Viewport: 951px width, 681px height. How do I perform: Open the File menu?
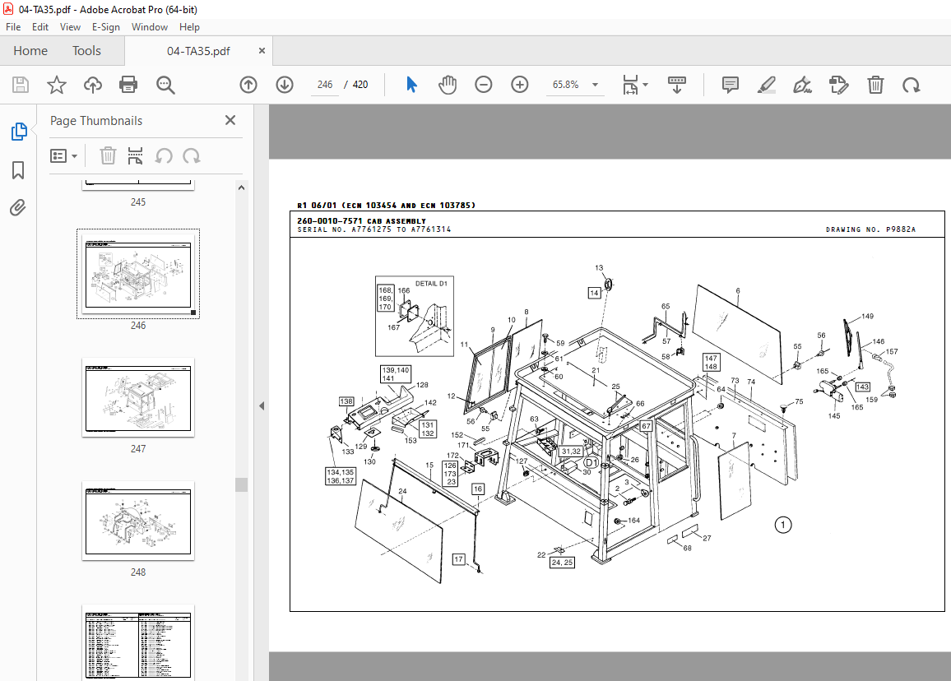13,26
